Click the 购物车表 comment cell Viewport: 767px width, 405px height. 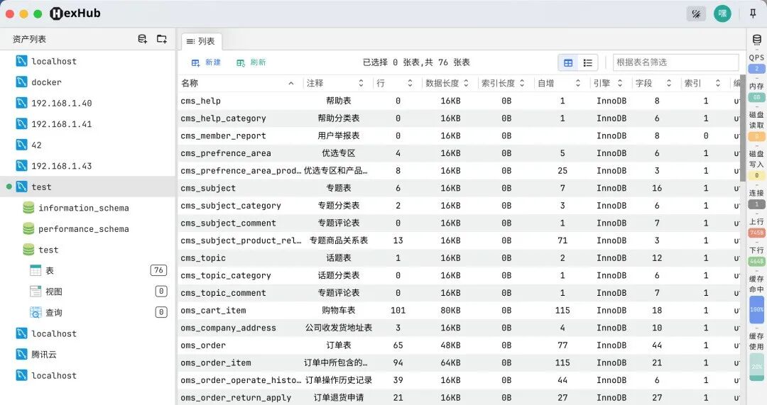click(339, 310)
